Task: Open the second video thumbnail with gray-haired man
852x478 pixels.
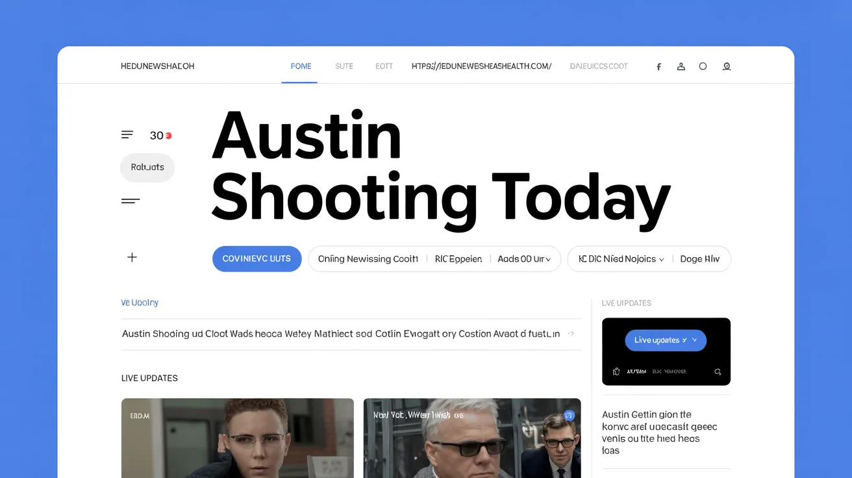Action: [472, 438]
